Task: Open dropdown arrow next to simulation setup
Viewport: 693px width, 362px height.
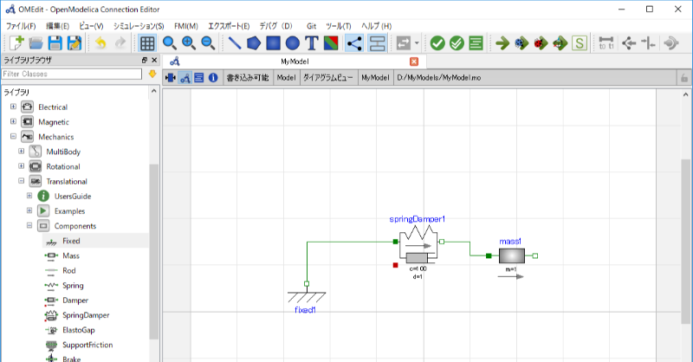Action: [x=417, y=43]
